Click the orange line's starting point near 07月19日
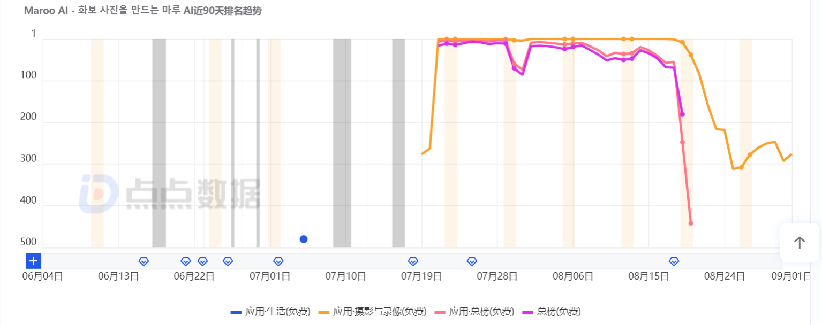Screen dimensions: 822x325 coord(422,154)
